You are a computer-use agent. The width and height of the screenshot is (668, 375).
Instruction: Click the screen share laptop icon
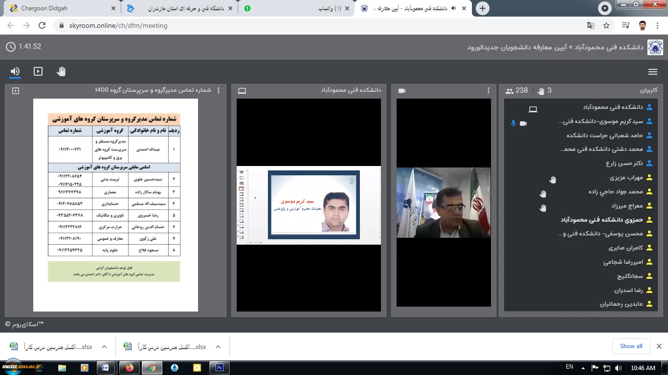coord(242,90)
